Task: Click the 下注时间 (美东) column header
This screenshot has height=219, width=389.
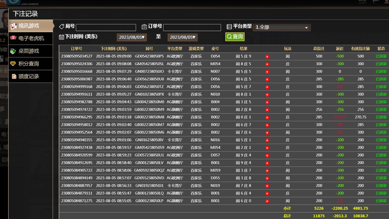Action: coord(113,49)
